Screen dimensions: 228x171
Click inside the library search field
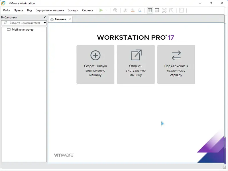point(24,23)
